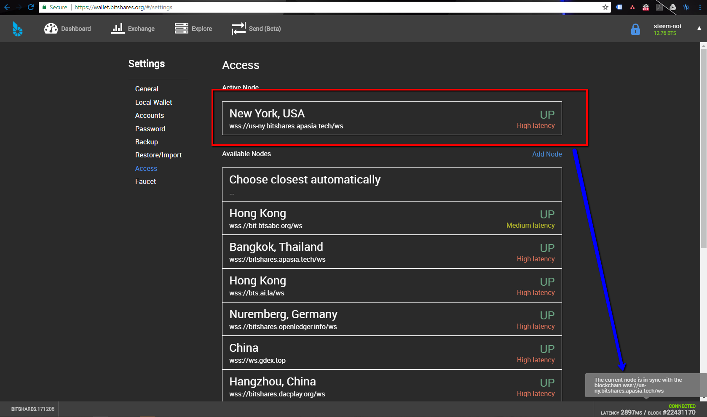Open the Send (Beta) menu item
This screenshot has height=417, width=707.
click(265, 29)
